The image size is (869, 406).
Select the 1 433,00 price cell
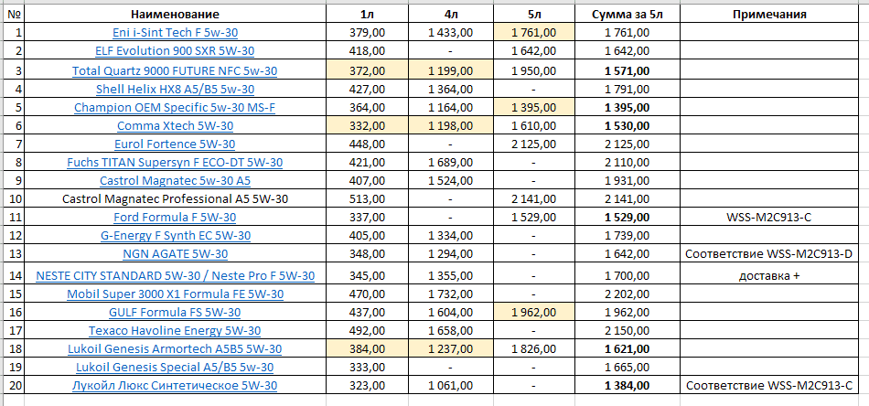click(451, 33)
